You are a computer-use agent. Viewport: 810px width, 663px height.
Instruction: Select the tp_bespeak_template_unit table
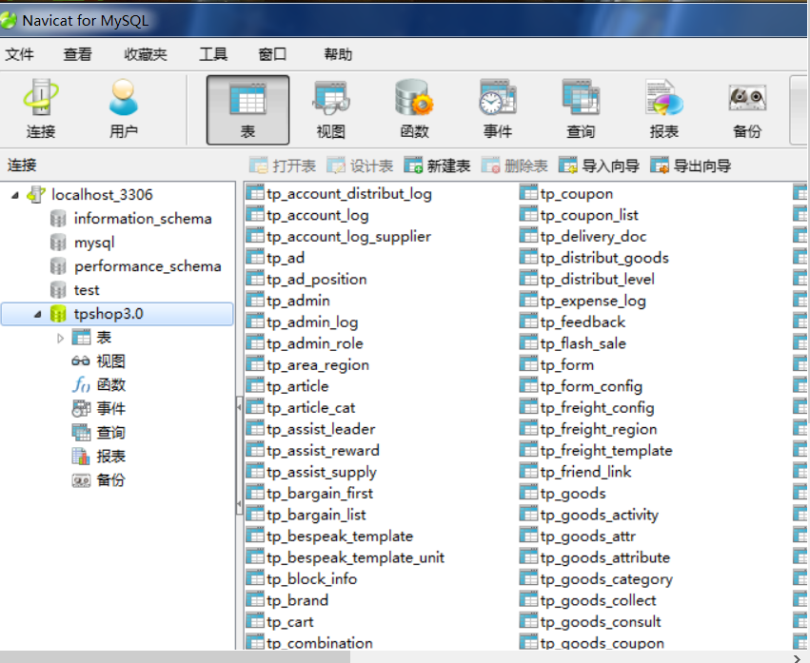355,557
